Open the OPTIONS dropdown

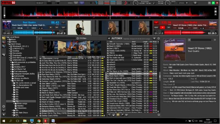tap(183, 3)
